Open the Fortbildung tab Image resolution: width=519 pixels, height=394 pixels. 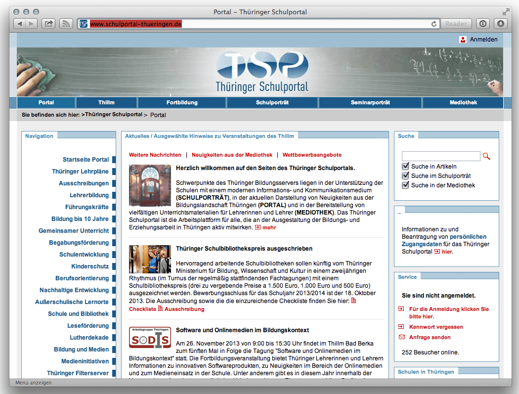(182, 102)
